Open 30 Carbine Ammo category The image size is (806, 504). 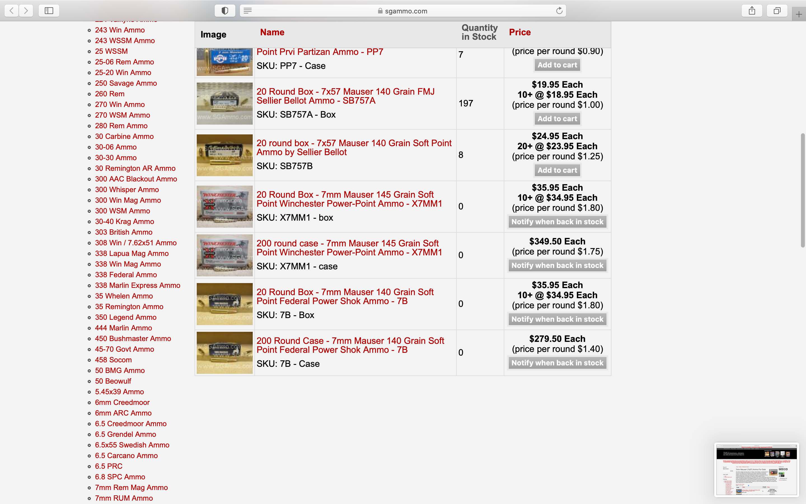click(124, 136)
